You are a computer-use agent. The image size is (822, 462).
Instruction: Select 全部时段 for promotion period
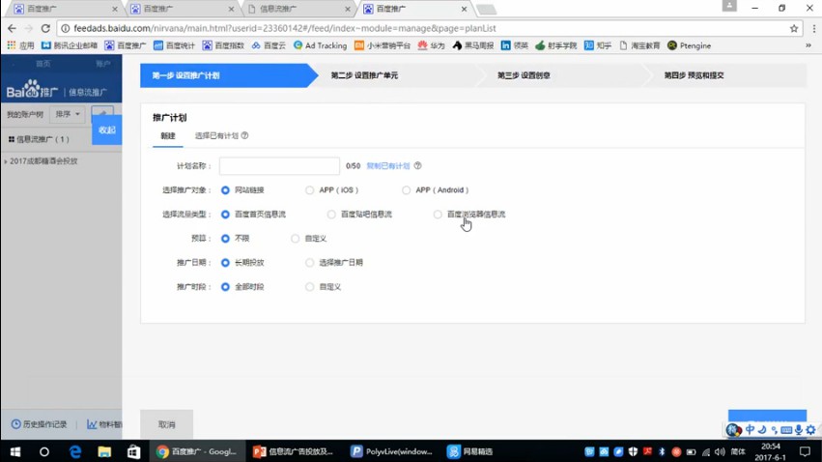click(225, 287)
